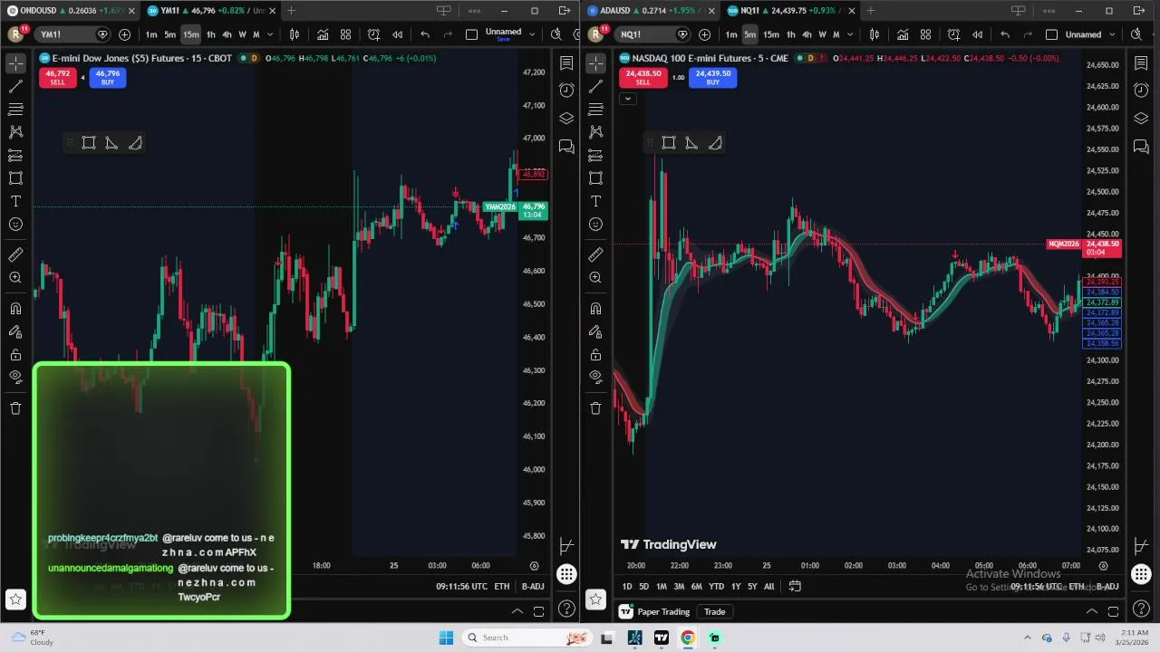Click SELL 24,438.50 button on NQ1! chart
This screenshot has width=1160, height=652.
(x=643, y=78)
